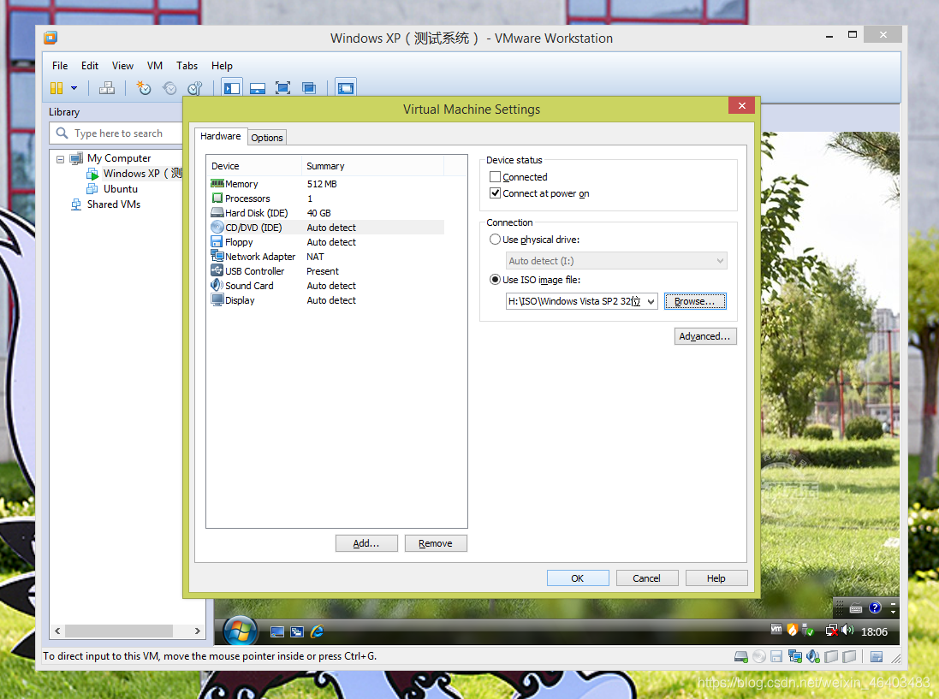Take a snapshot with the clock-star icon
The image size is (939, 699).
point(144,88)
